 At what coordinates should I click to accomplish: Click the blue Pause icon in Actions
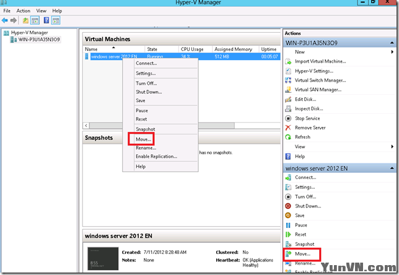coord(288,225)
